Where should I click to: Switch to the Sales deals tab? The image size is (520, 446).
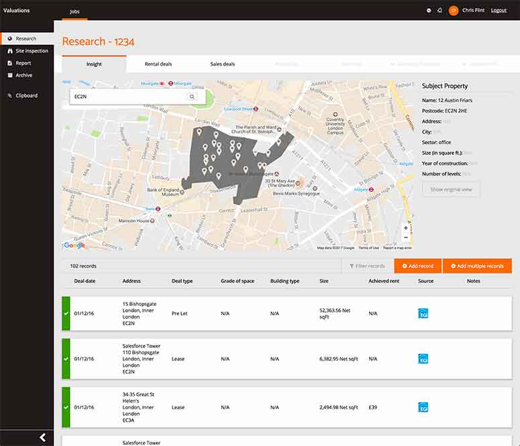pos(223,64)
